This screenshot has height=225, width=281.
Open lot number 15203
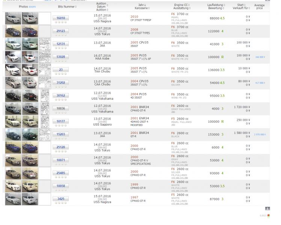pos(61,134)
